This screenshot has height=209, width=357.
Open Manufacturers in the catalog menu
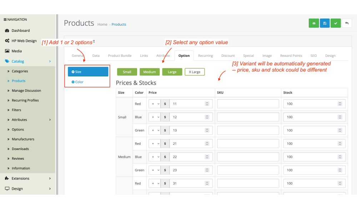click(x=23, y=139)
